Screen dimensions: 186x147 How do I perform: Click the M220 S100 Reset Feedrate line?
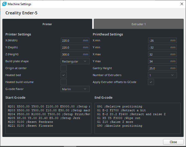(x=30, y=122)
